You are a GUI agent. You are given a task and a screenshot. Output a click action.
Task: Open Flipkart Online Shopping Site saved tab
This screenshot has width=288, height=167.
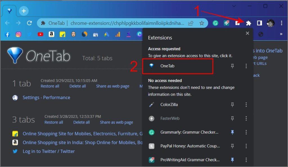(x=82, y=134)
